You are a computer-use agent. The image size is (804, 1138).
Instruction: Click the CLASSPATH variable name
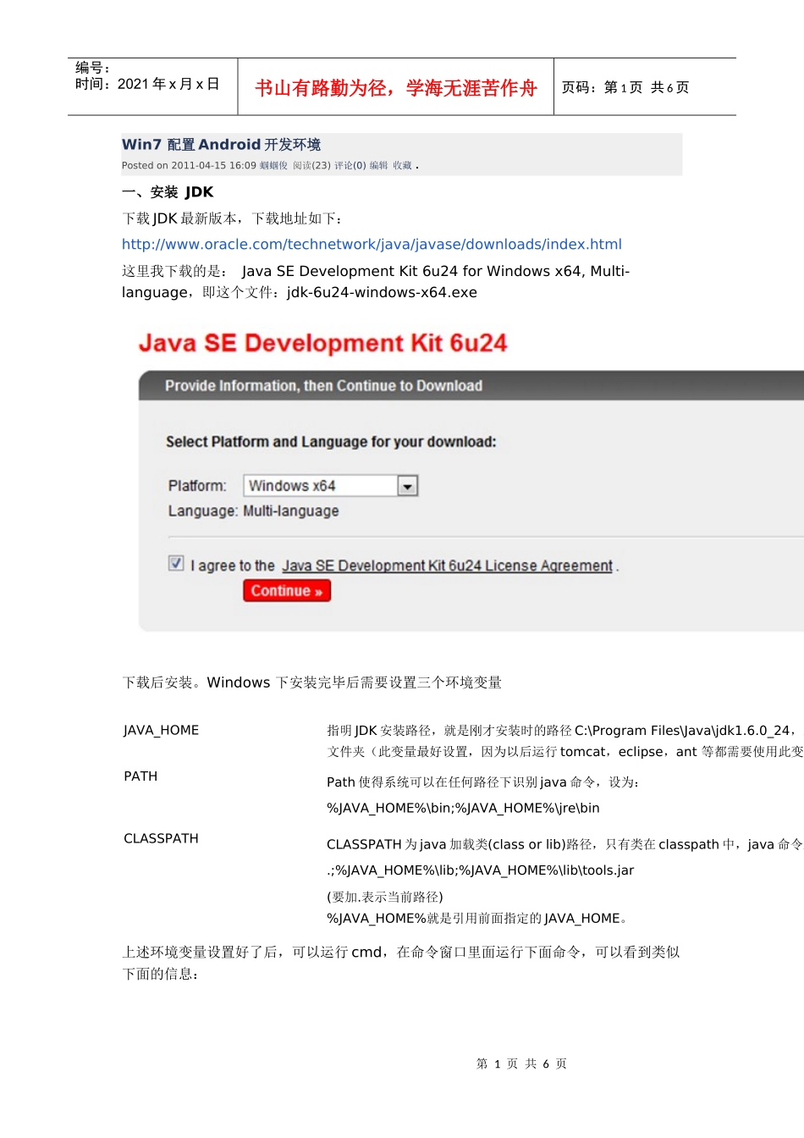161,838
